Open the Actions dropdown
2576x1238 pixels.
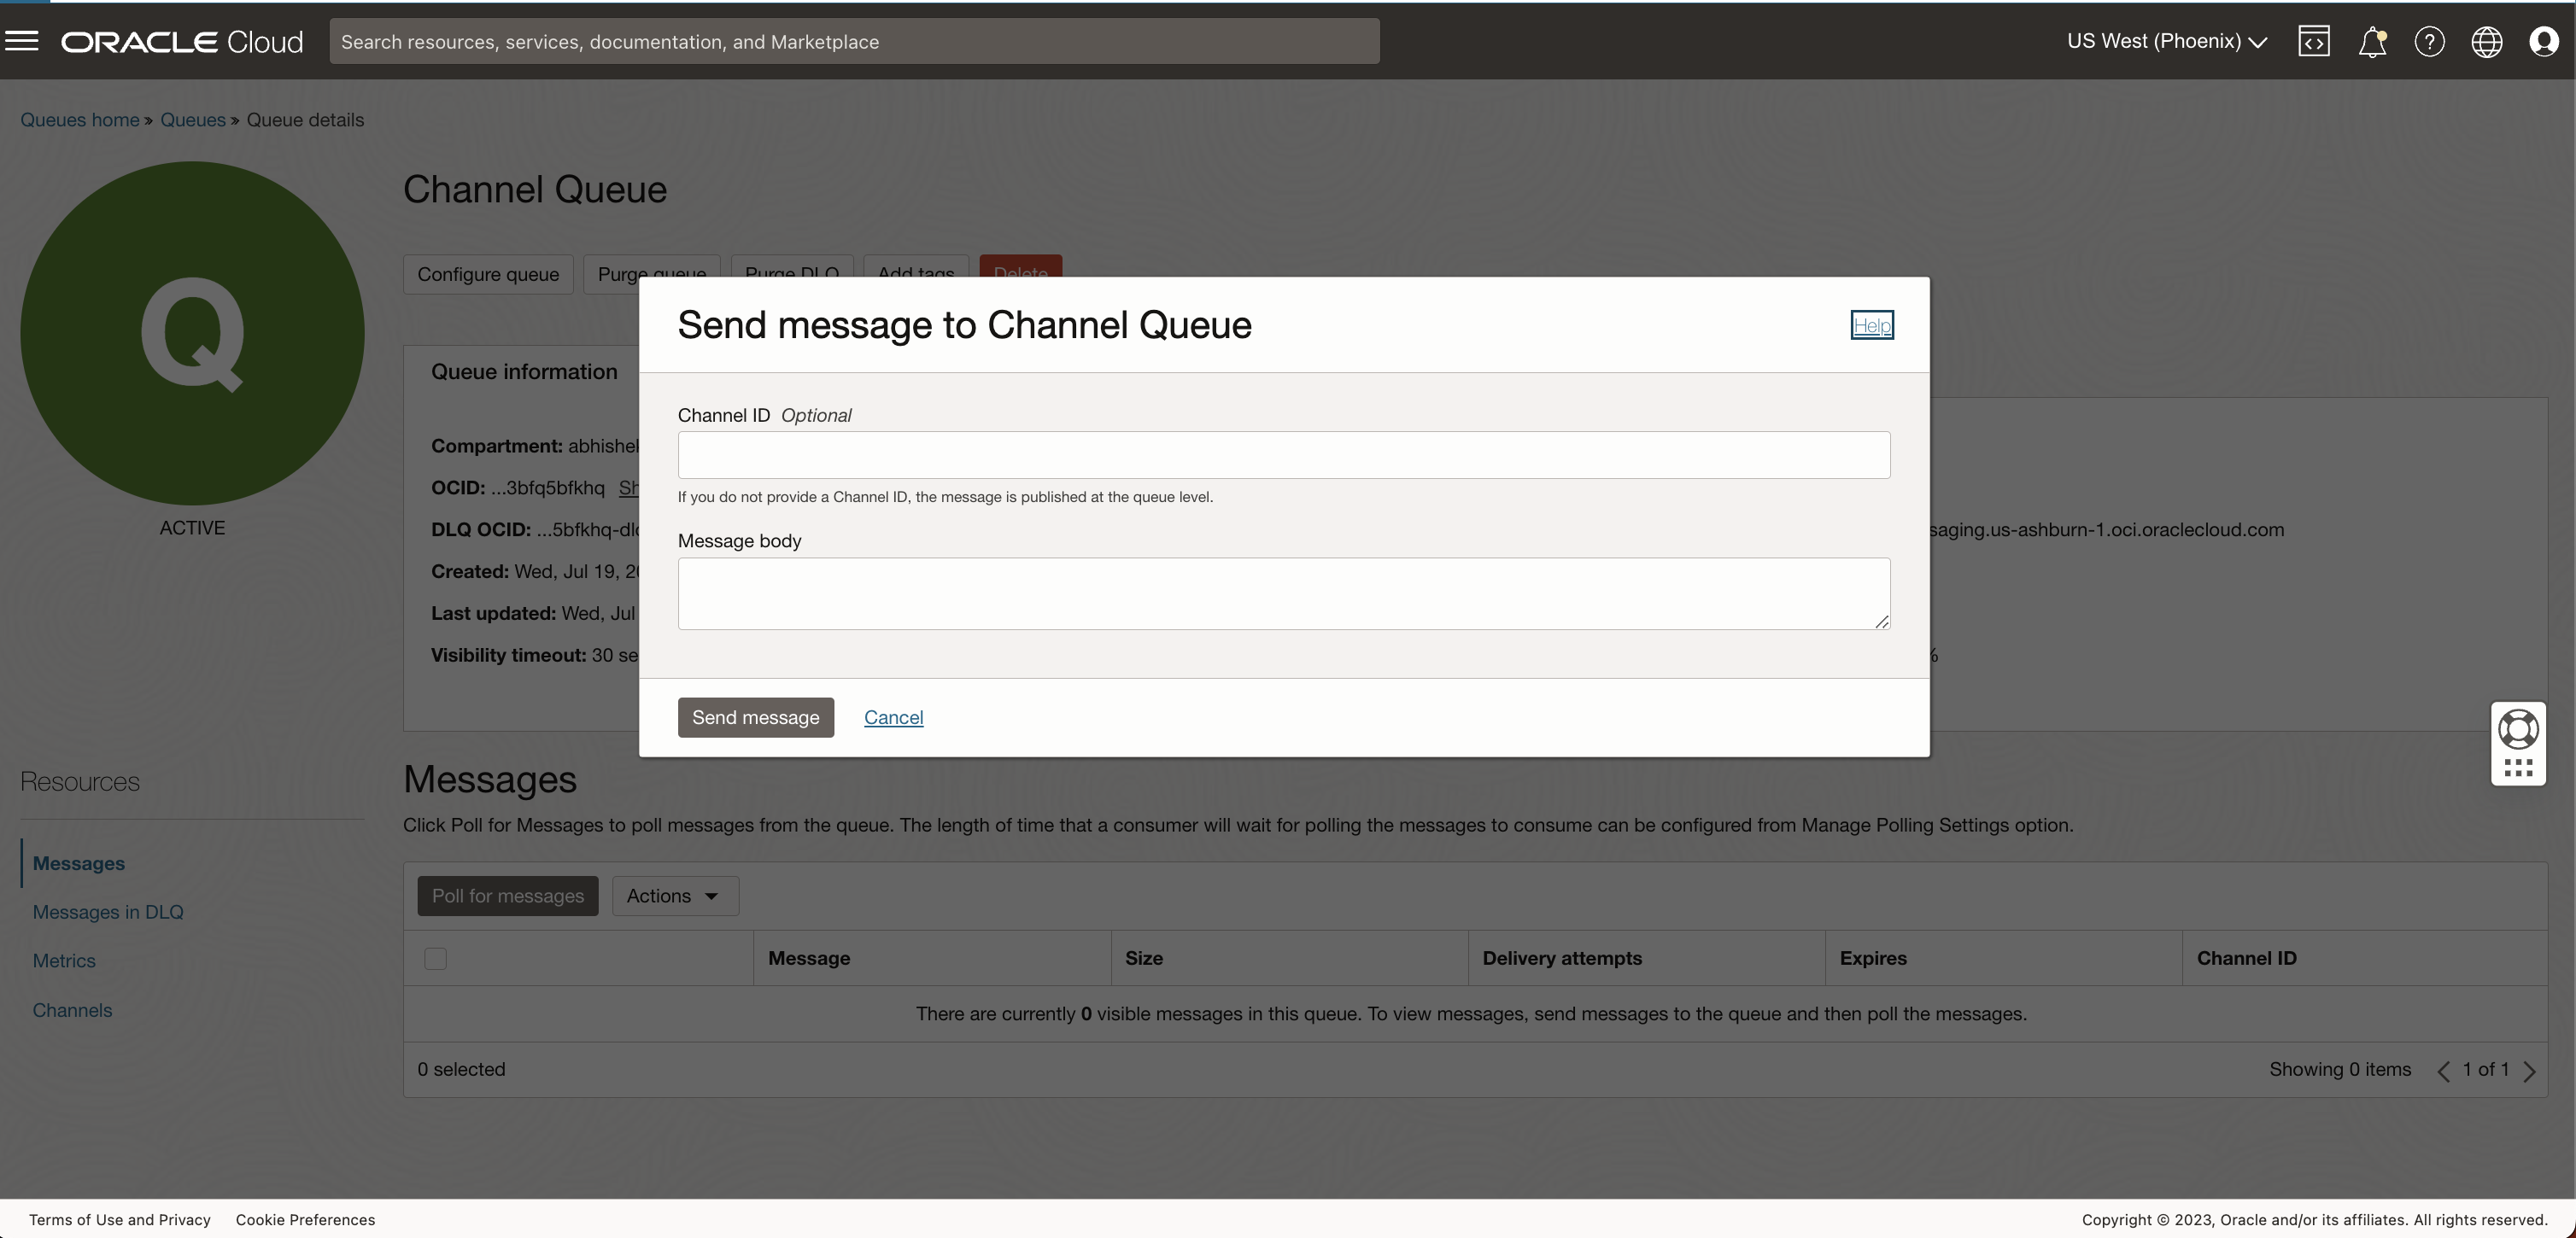click(x=673, y=895)
